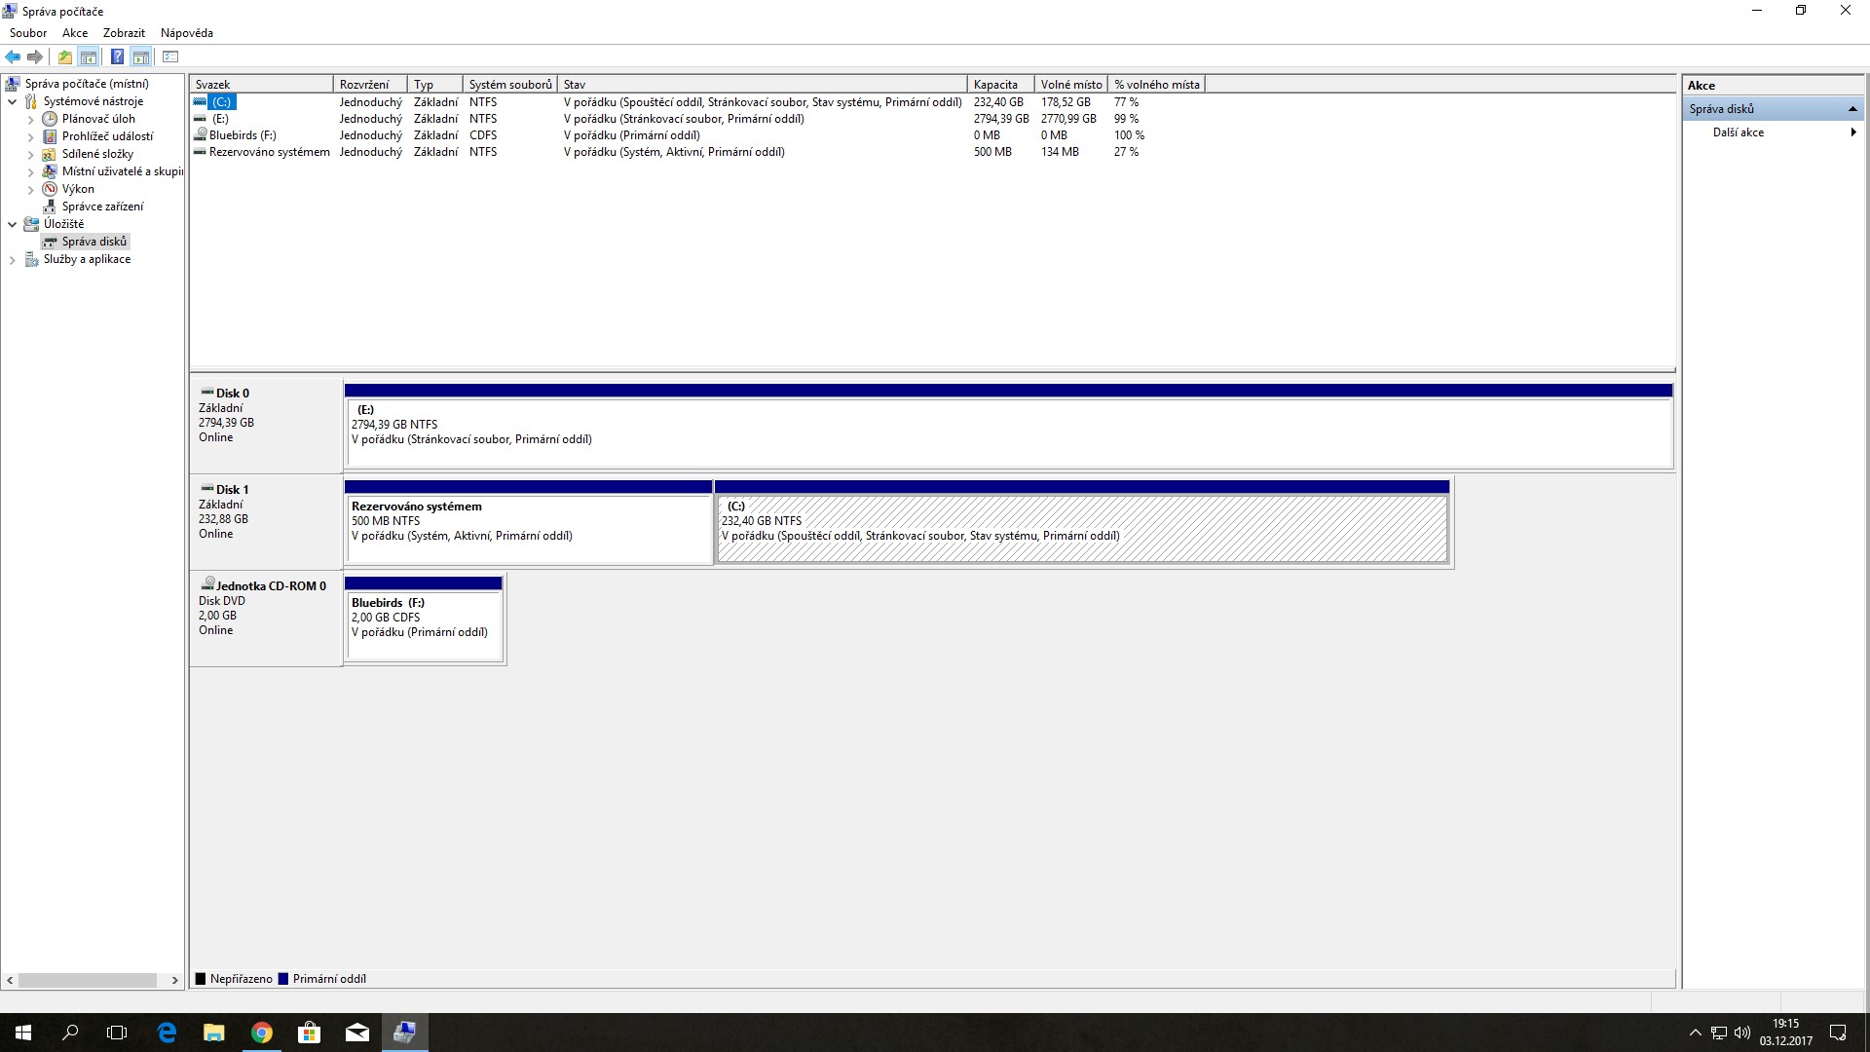Toggle the console tree pane icon
The width and height of the screenshot is (1870, 1052).
click(x=89, y=57)
